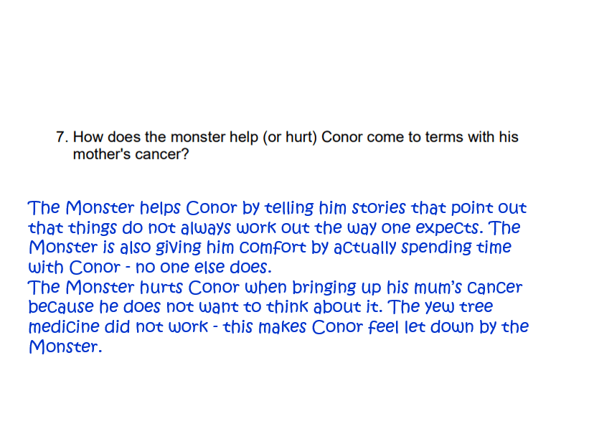Image resolution: width=589 pixels, height=439 pixels.
Task: Click the word "bringing" in the answer
Action: pyautogui.click(x=317, y=288)
